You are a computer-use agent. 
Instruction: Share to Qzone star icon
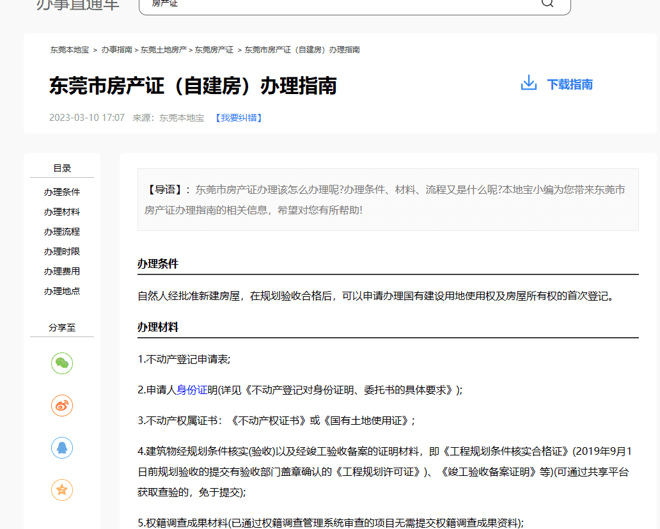pos(62,490)
